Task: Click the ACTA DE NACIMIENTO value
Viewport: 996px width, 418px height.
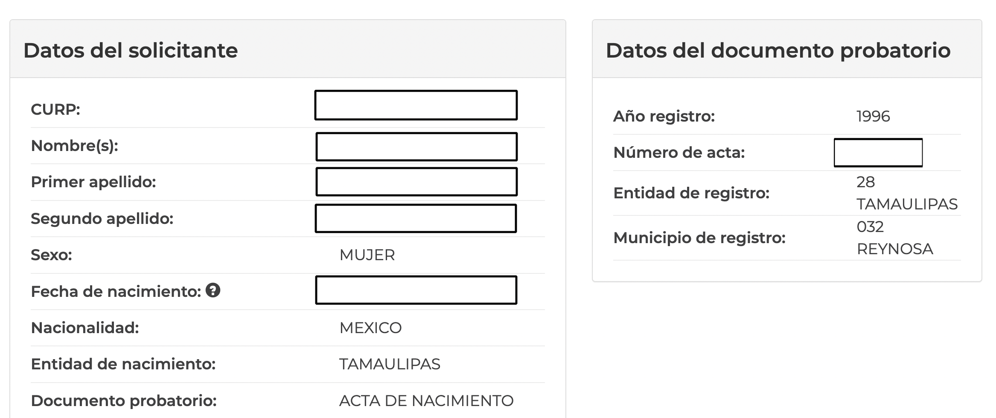Action: tap(426, 401)
